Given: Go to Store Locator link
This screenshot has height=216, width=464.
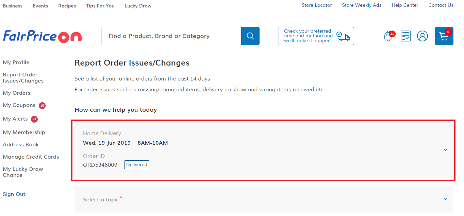Looking at the screenshot, I should click(x=317, y=5).
